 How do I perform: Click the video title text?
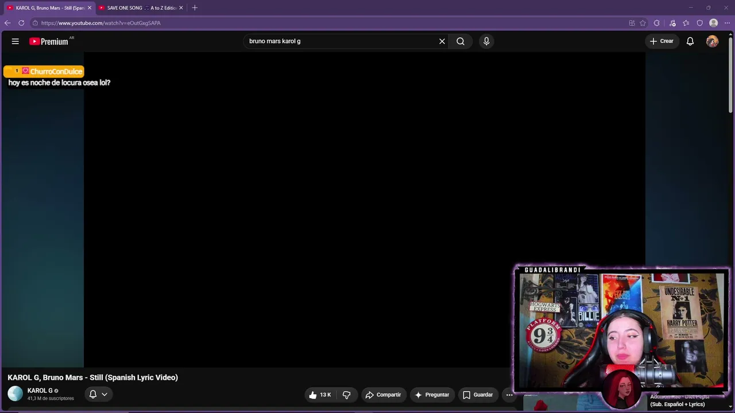pos(93,377)
